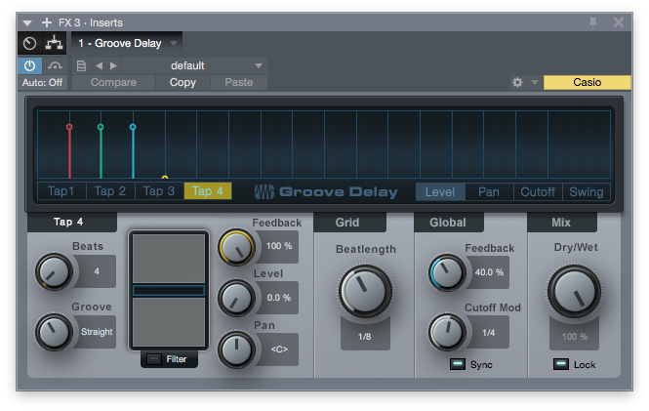The image size is (649, 411).
Task: Go to previous preset arrow
Action: pyautogui.click(x=98, y=65)
